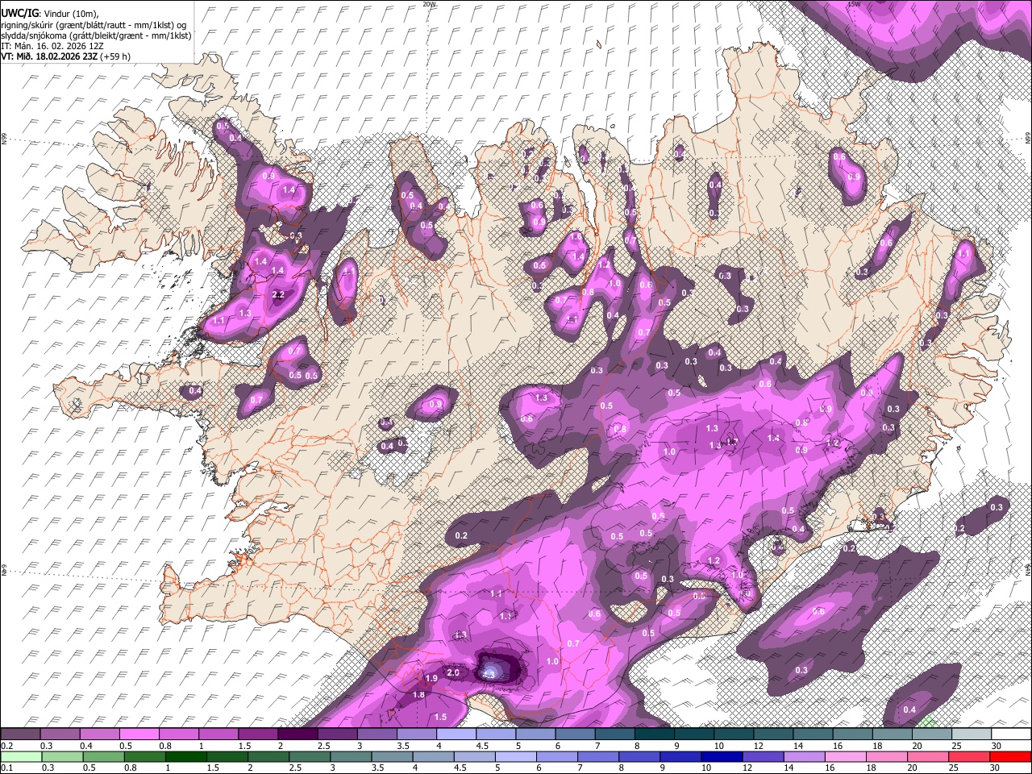The height and width of the screenshot is (774, 1032).
Task: Click the 12 label under the snow legend
Action: point(759,746)
